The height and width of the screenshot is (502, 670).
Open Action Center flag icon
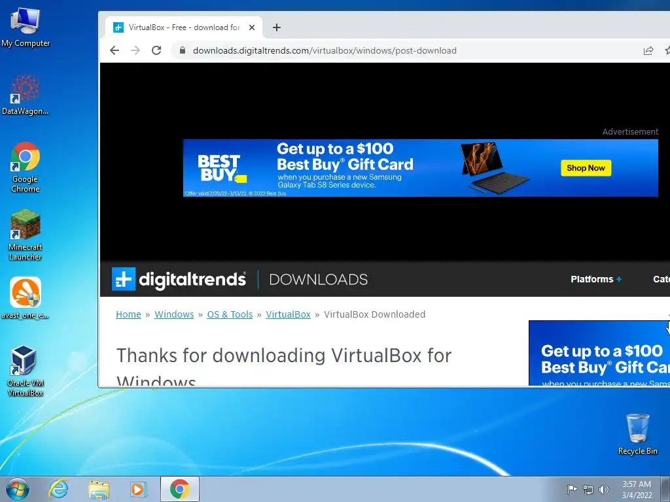(x=571, y=489)
